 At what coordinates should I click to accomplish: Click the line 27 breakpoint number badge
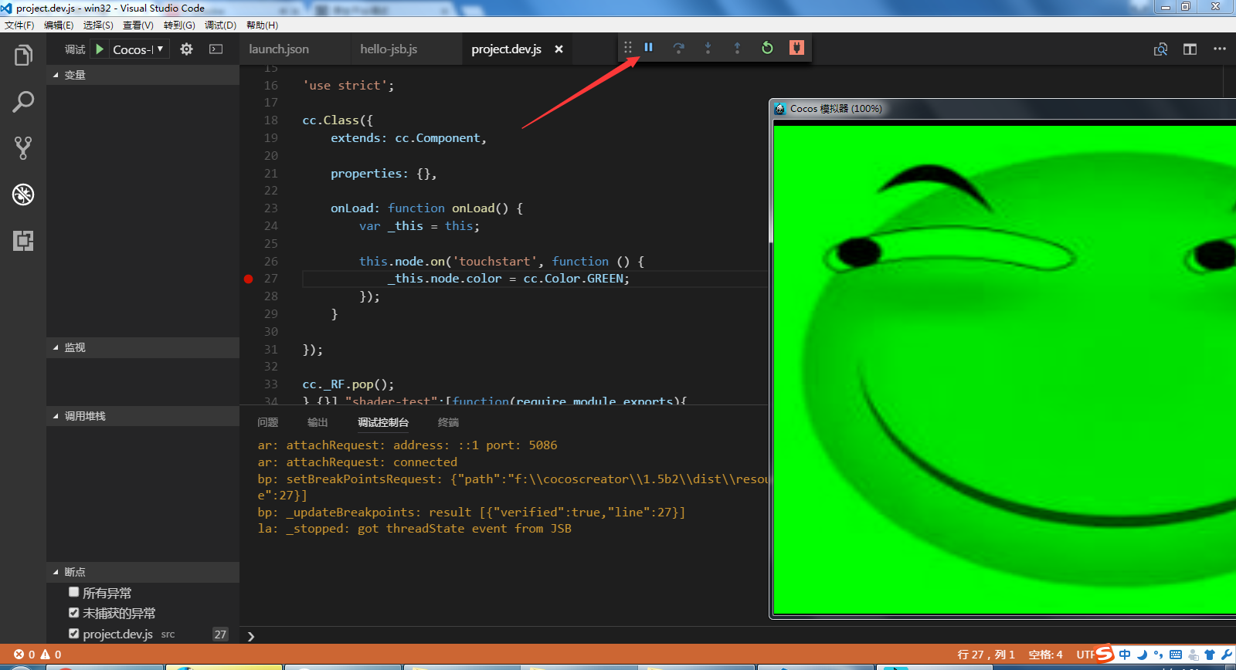[220, 634]
